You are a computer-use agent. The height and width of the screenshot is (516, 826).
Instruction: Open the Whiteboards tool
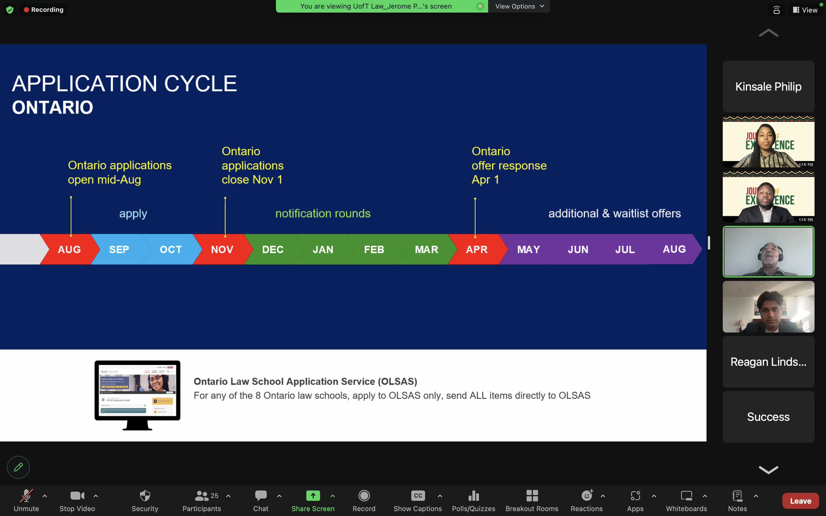click(686, 500)
